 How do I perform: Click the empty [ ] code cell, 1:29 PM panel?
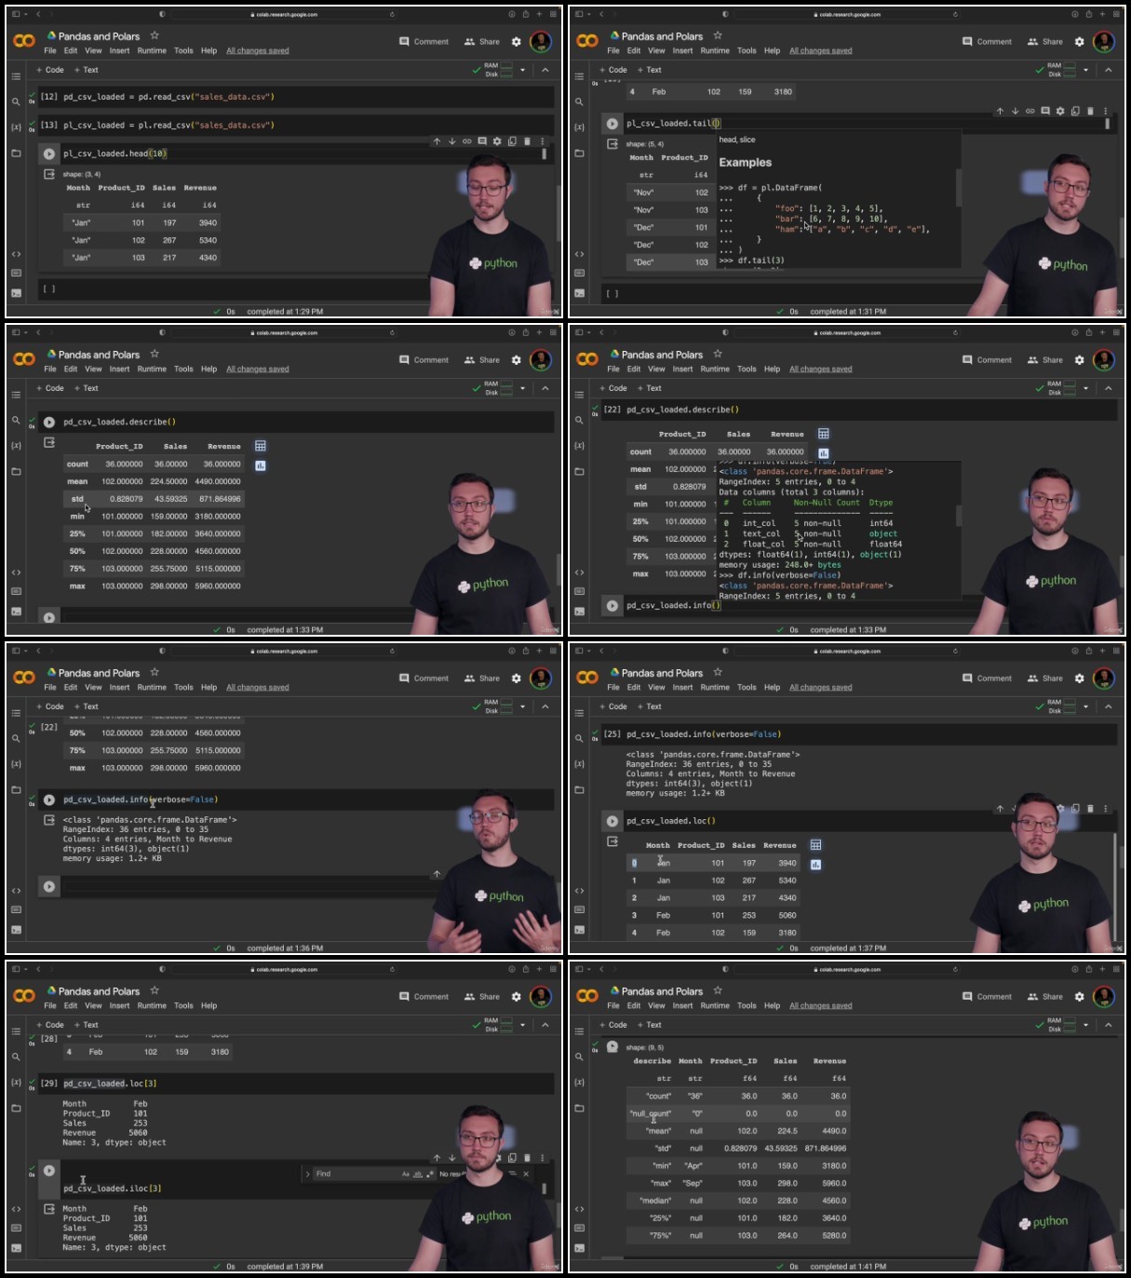pos(298,289)
